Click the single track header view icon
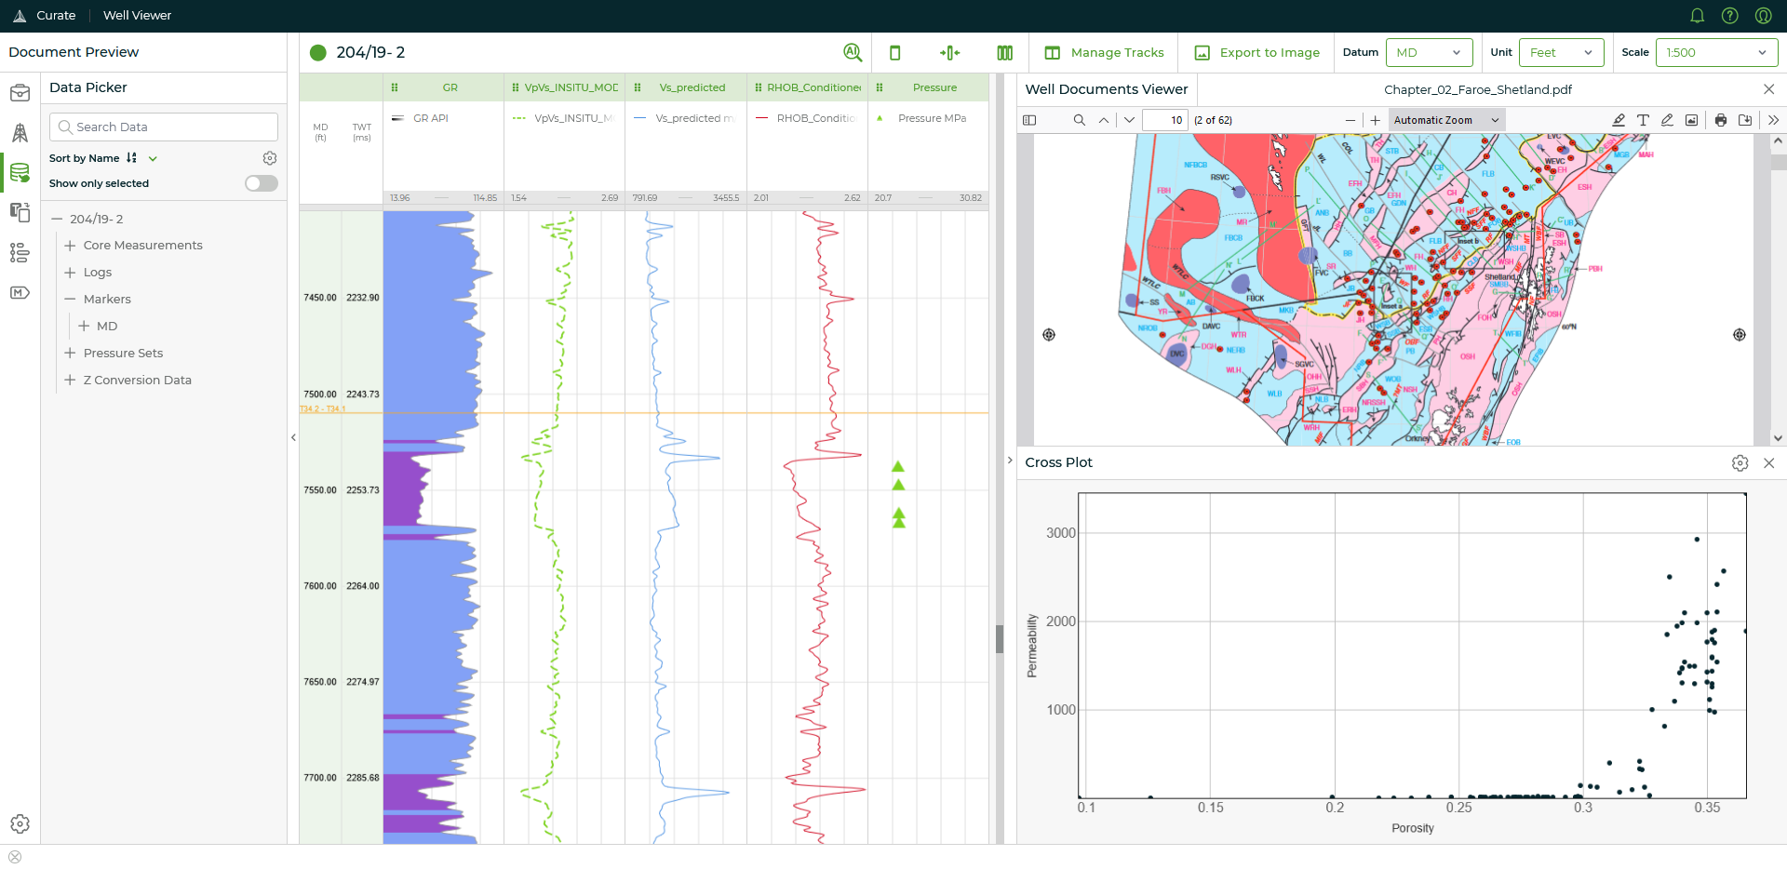Viewport: 1787px width, 869px height. [895, 53]
